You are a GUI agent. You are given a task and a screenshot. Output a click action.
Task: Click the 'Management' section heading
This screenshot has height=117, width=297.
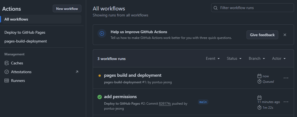(x=14, y=54)
